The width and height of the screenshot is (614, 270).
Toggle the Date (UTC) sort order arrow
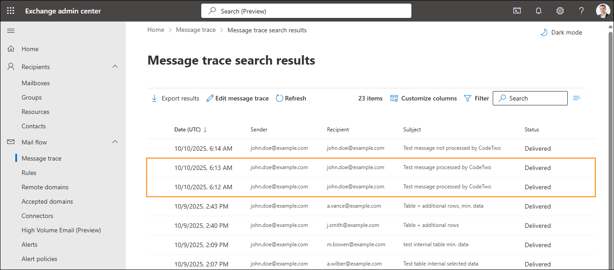point(206,129)
